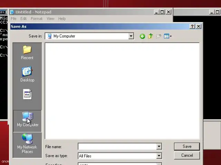
Task: Select the My Documents icon in places bar
Action: click(27, 94)
